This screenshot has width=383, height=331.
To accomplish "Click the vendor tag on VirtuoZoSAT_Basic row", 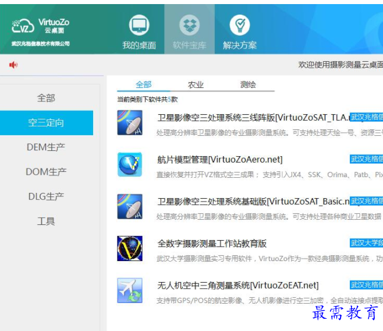I will coord(366,201).
